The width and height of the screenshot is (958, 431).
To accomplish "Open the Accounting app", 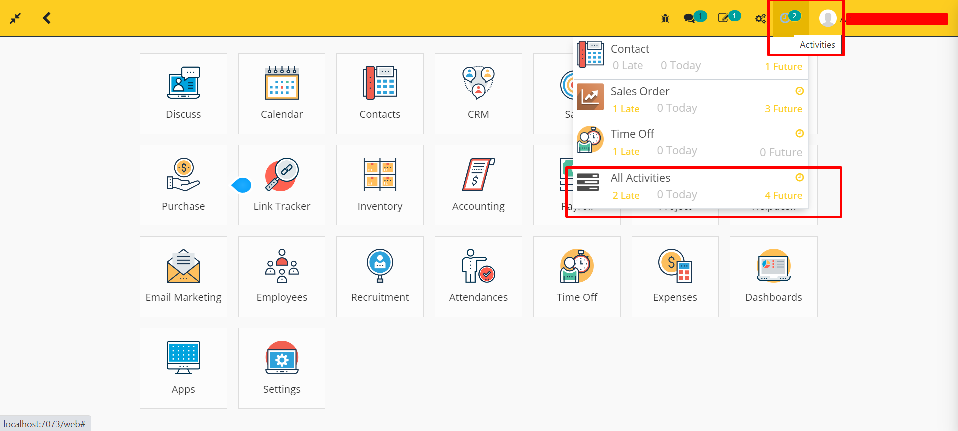I will point(478,185).
